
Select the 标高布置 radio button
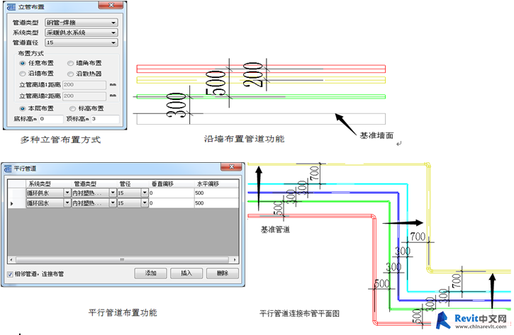point(73,108)
